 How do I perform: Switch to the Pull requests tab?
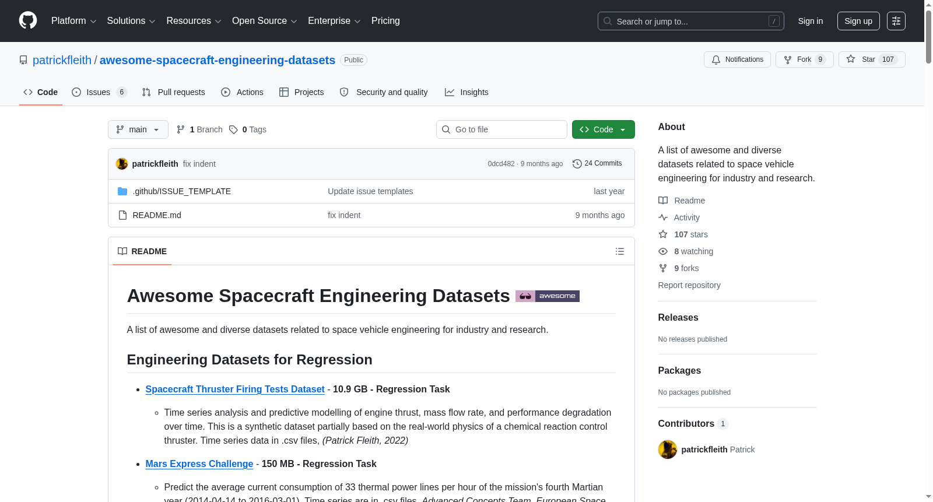pyautogui.click(x=174, y=92)
